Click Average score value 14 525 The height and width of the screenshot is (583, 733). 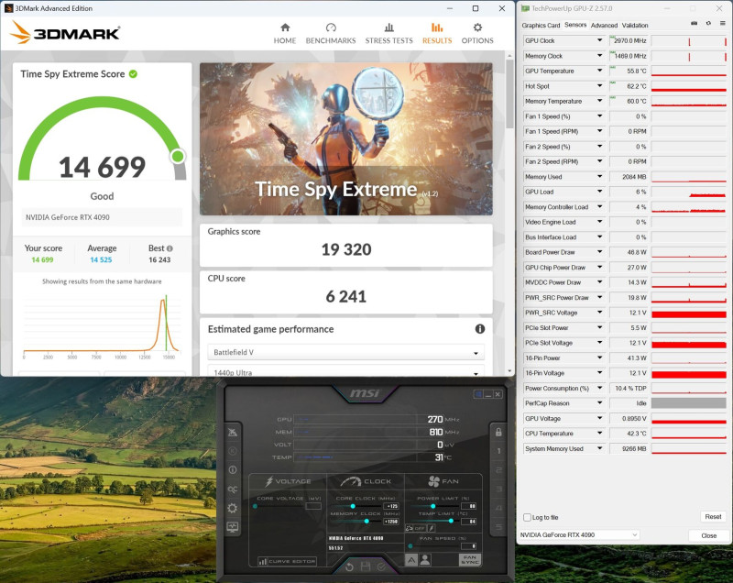coord(101,260)
